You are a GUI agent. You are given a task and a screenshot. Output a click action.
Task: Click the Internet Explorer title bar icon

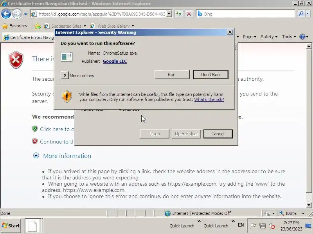4,4
